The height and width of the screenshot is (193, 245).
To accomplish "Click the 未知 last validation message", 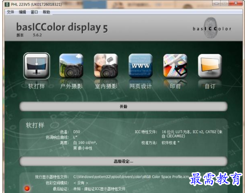I will coord(99,189).
